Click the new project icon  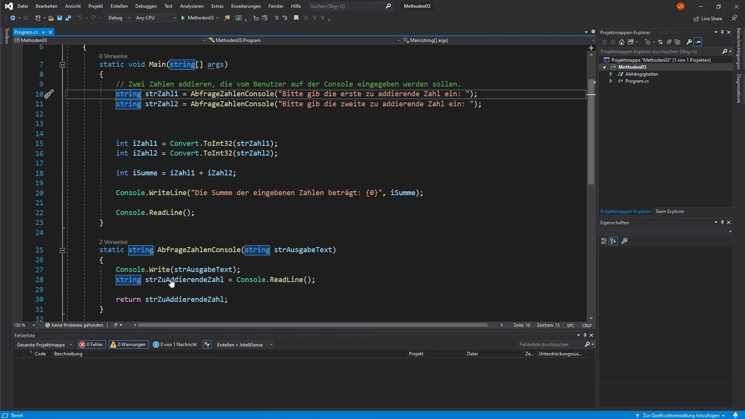pyautogui.click(x=38, y=18)
